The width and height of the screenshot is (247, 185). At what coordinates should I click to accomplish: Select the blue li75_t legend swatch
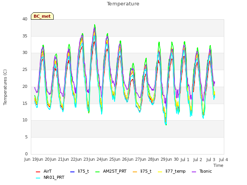72,172
